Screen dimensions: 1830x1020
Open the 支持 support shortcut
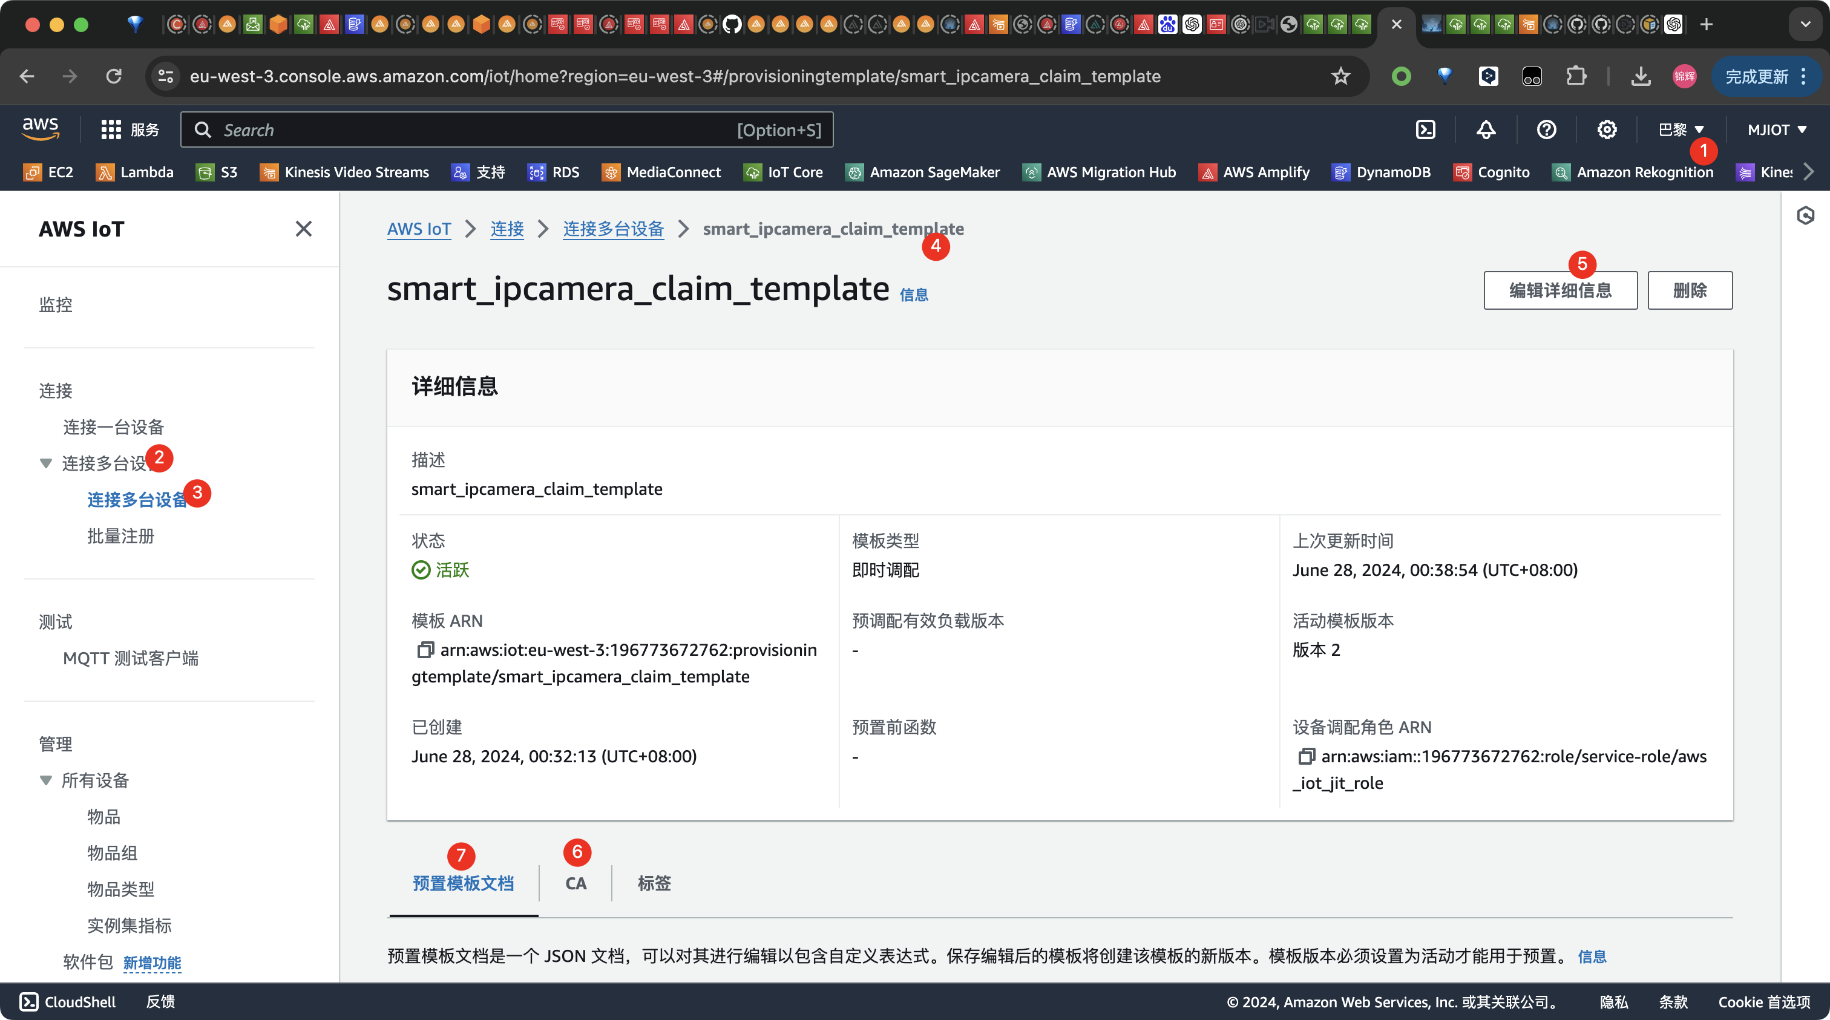pos(478,172)
